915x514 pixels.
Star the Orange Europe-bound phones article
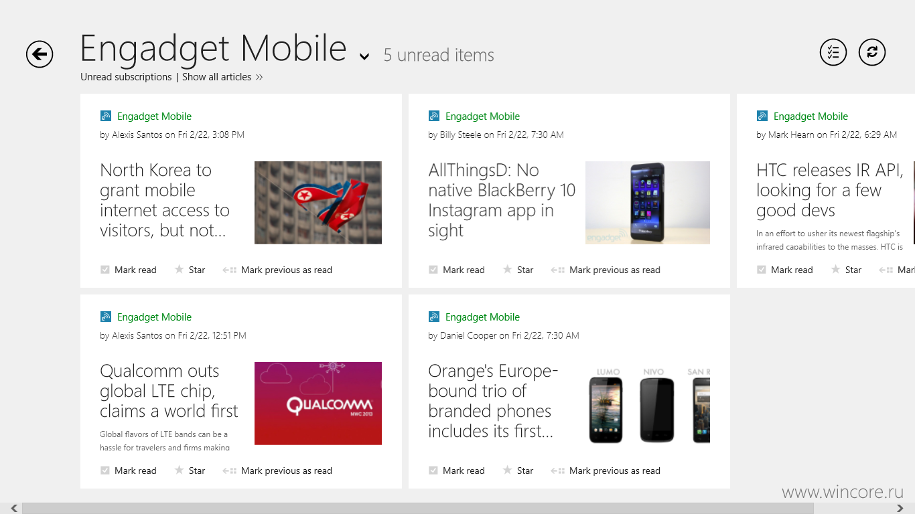pos(518,470)
